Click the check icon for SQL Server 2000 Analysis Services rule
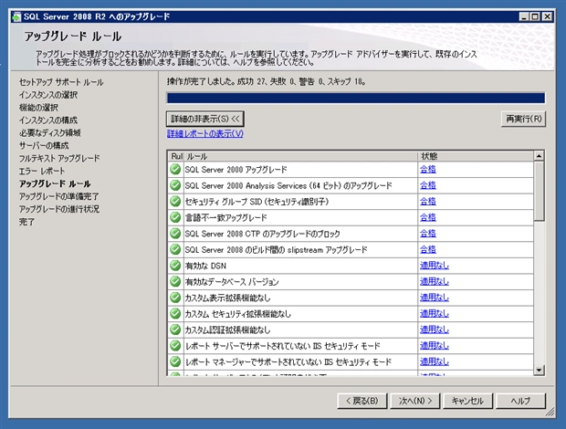This screenshot has width=566, height=429. [x=175, y=185]
